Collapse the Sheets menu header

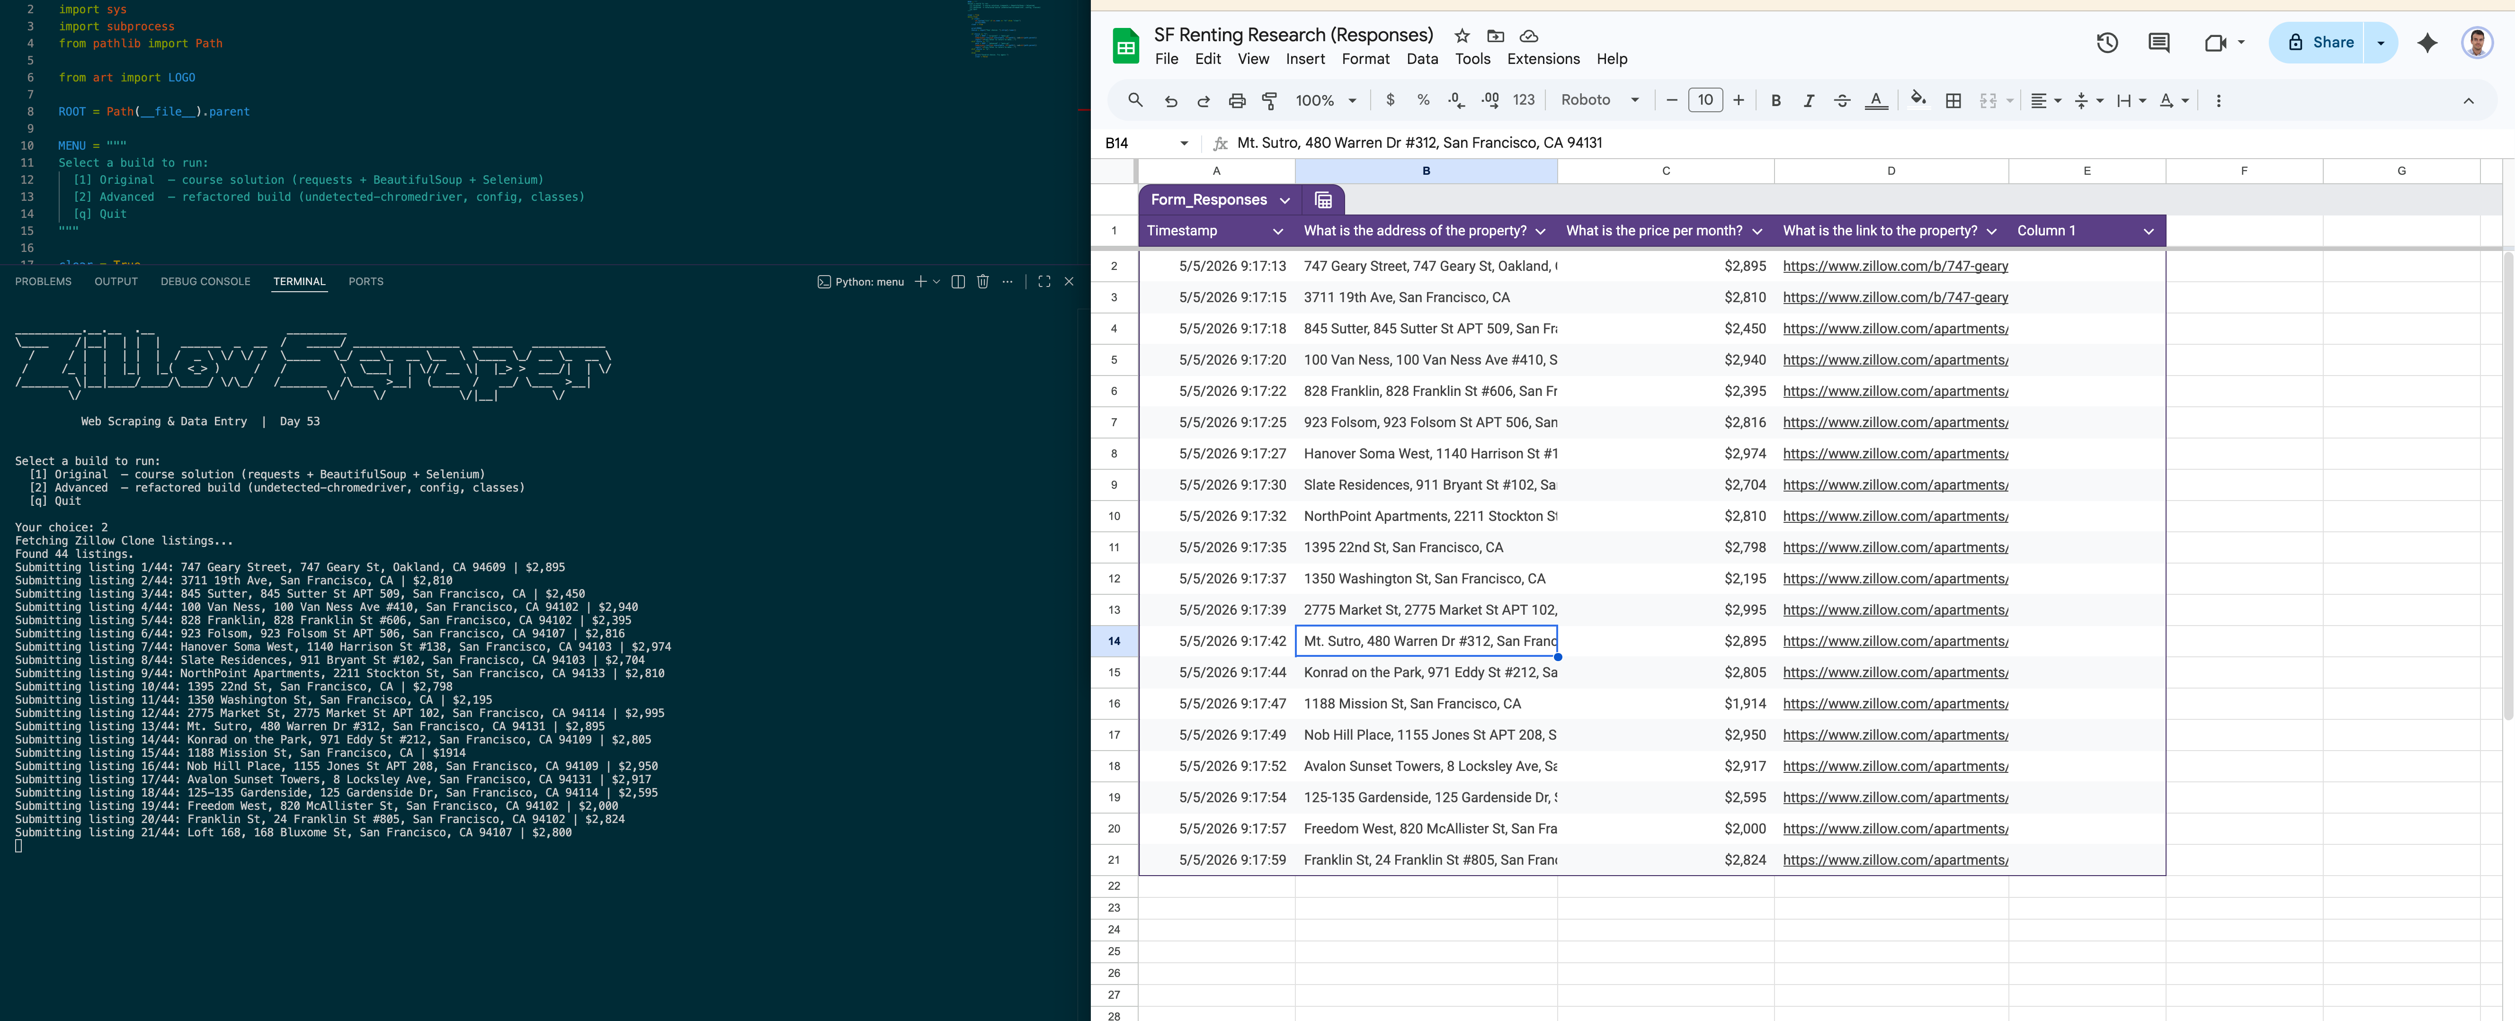pyautogui.click(x=2468, y=100)
